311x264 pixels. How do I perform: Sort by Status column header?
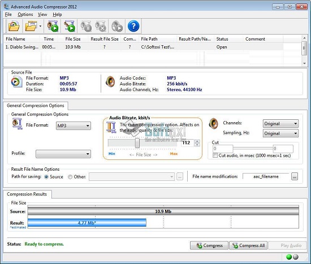coord(228,39)
